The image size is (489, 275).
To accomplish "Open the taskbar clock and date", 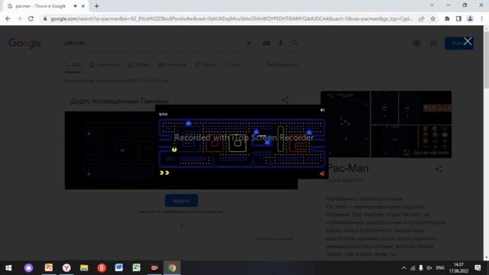I will coord(458,268).
